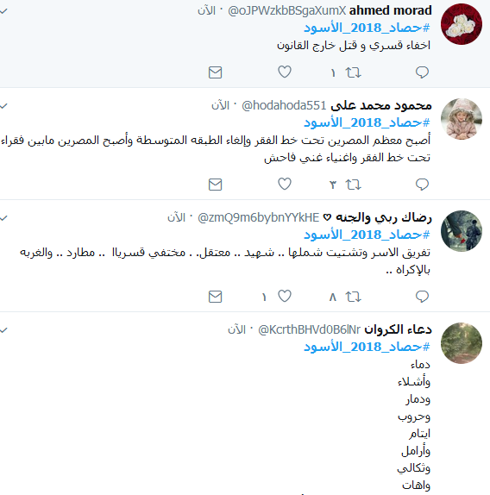Like ahmed morad's tweet

point(285,72)
